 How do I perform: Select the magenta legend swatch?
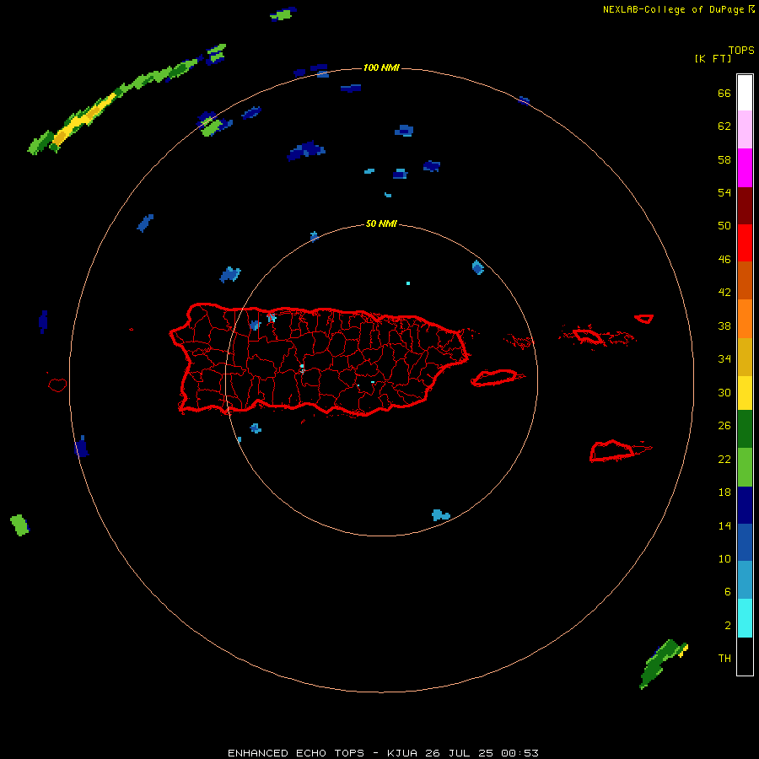click(745, 168)
